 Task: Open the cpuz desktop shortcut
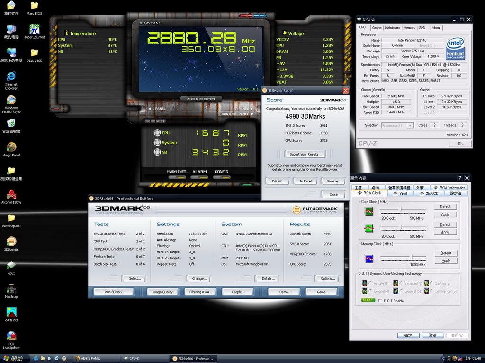(11, 268)
